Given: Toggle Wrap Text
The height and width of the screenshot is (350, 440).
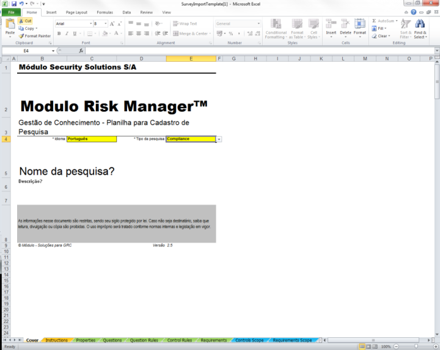Looking at the screenshot, I should [x=185, y=24].
